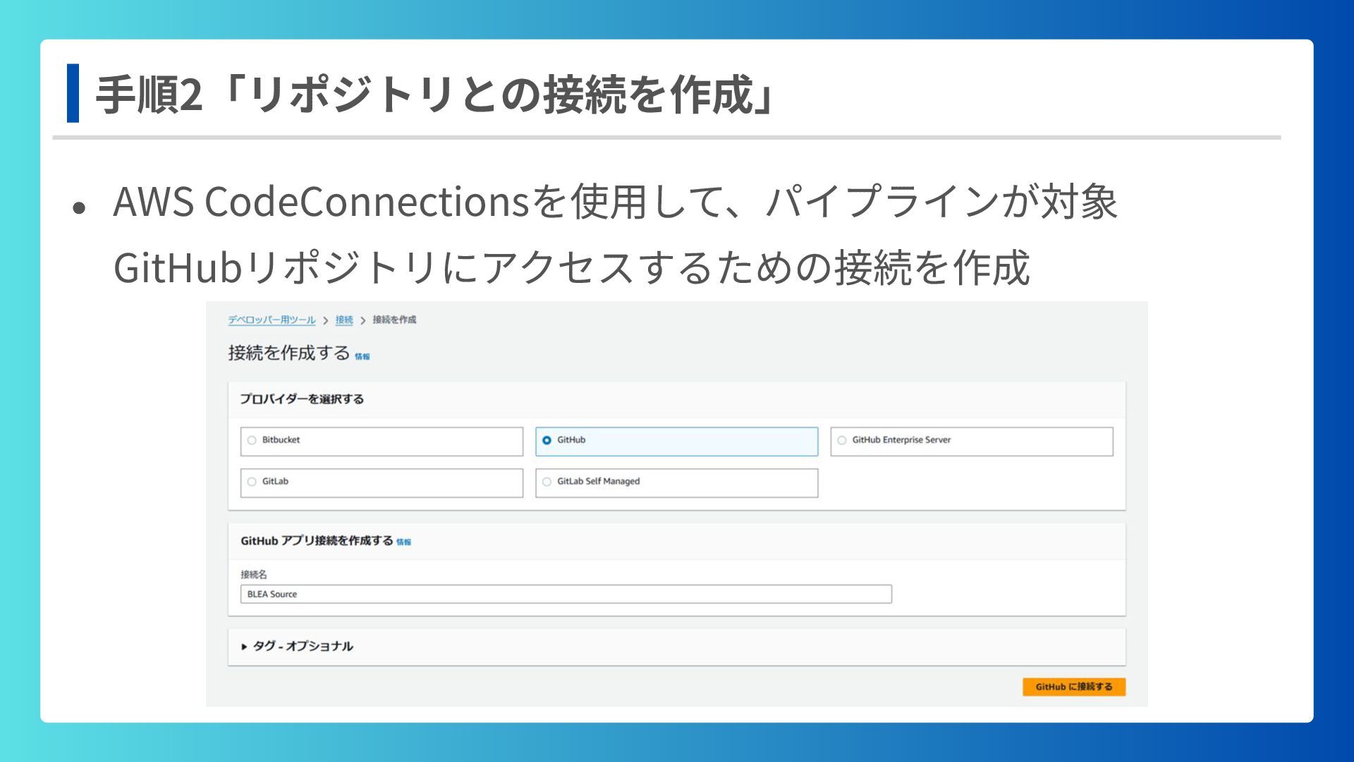Click 情報 link beside GitHub アプリ接続を作成する
Screen dimensions: 1354x762
point(403,543)
